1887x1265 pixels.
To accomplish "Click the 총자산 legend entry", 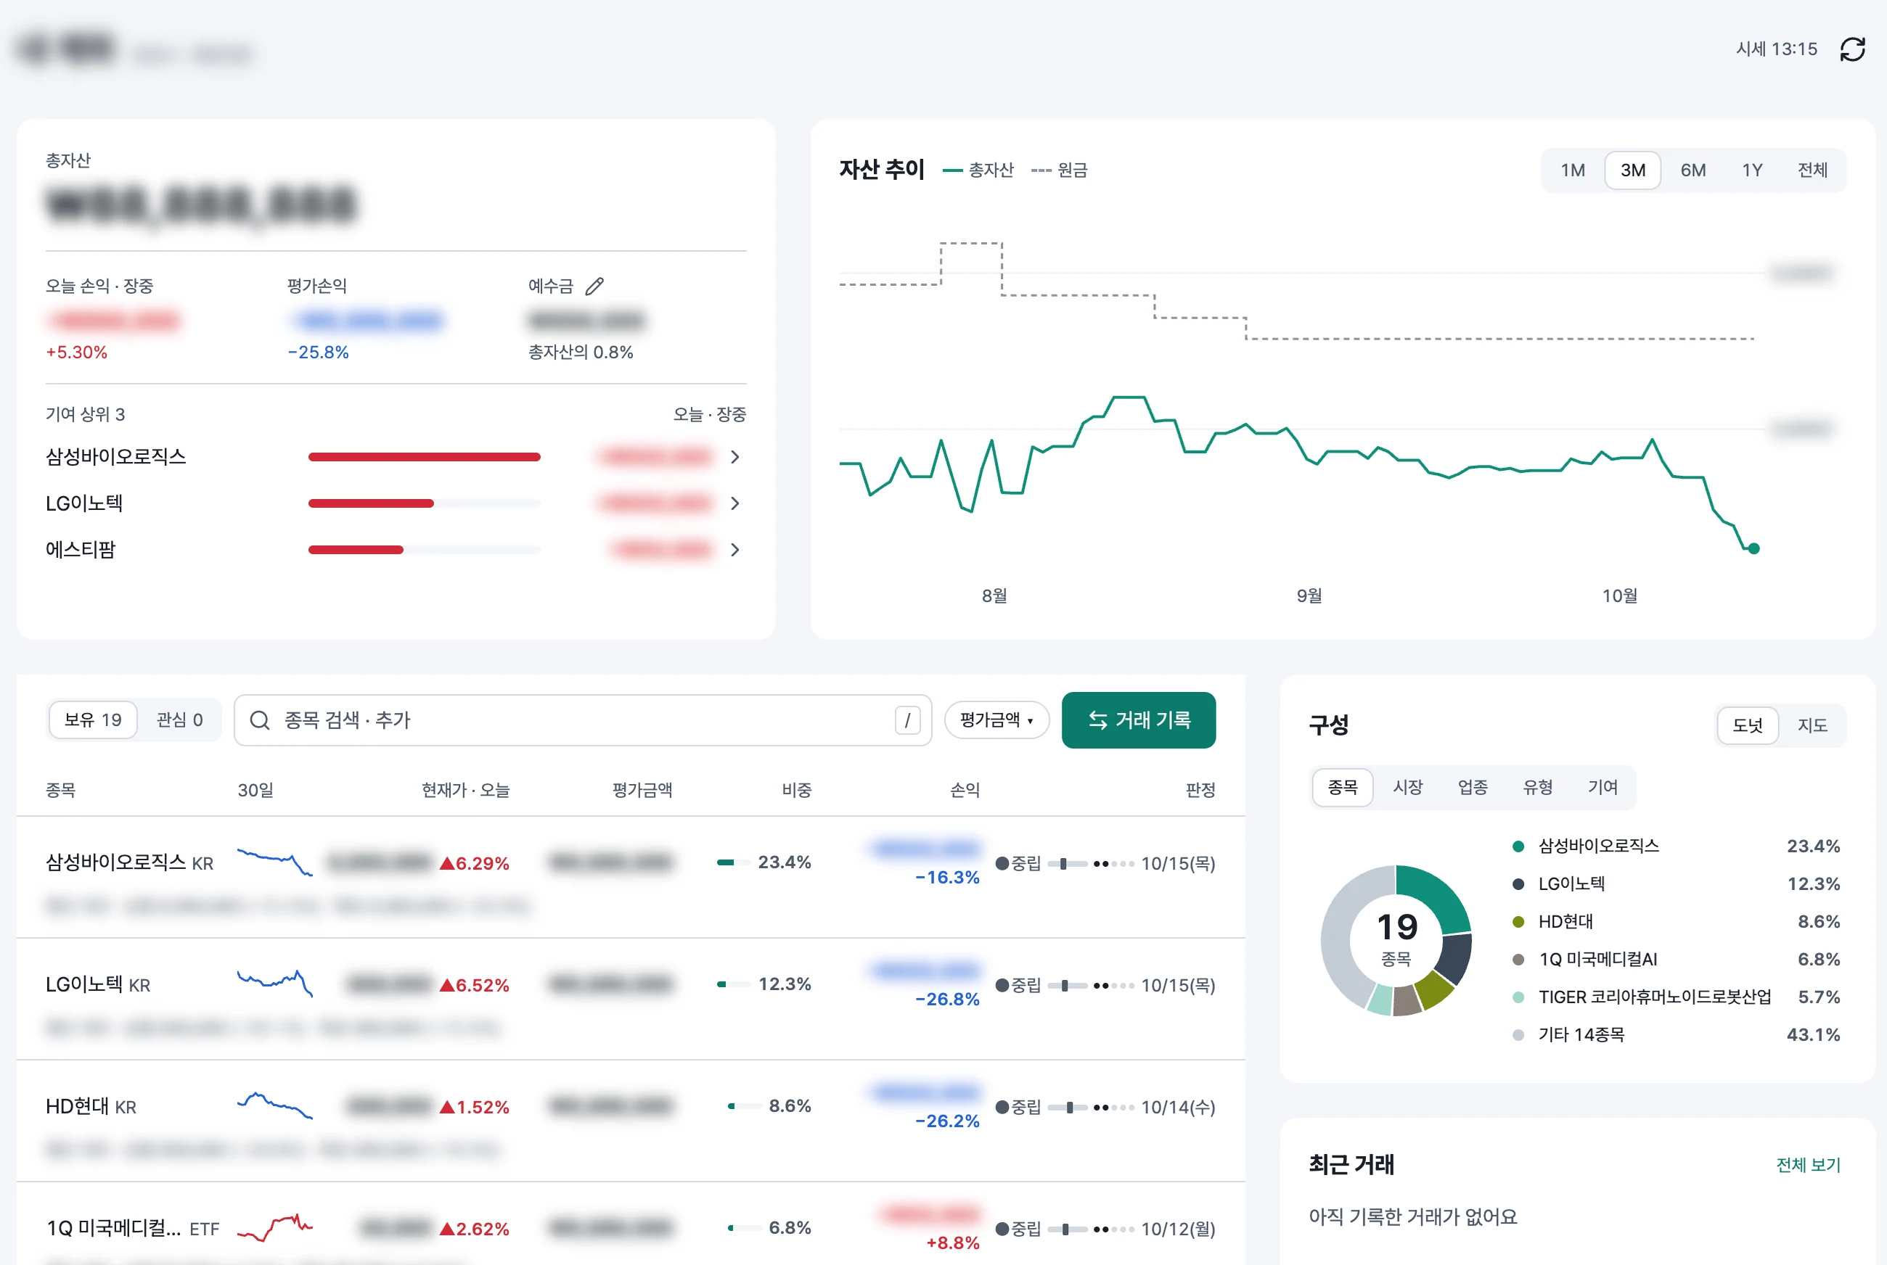I will pos(978,170).
